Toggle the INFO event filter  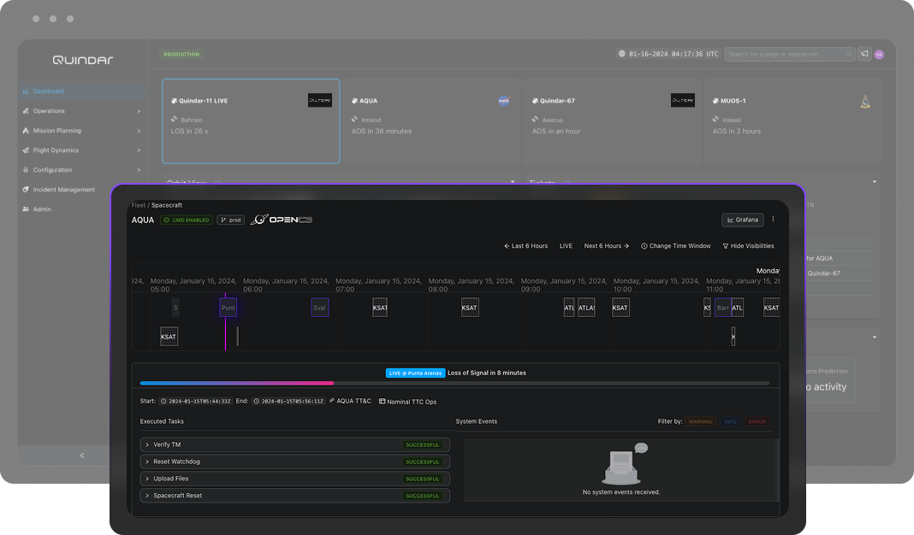730,421
